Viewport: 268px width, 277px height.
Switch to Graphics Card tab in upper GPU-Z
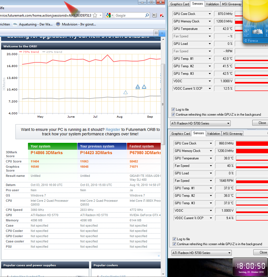[180, 4]
